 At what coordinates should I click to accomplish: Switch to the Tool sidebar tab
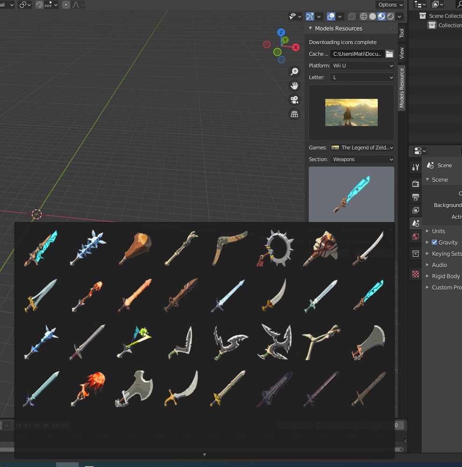(x=402, y=32)
